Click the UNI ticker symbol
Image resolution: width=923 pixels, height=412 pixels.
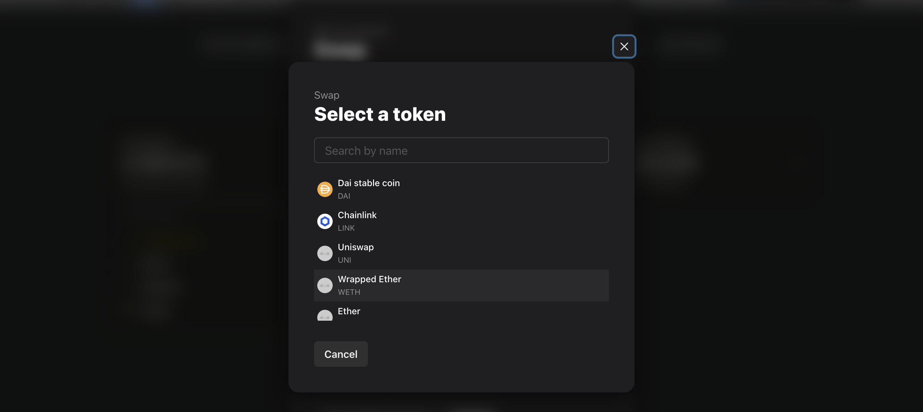[x=344, y=260]
